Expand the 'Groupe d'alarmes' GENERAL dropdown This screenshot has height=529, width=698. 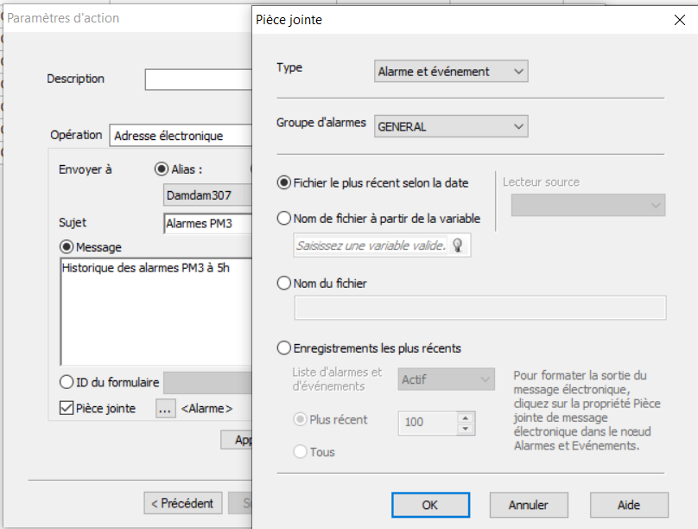(x=451, y=126)
